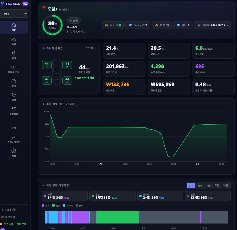The height and width of the screenshot is (230, 237).
Task: Open the 위치 map pin icon
Action: click(x=13, y=95)
